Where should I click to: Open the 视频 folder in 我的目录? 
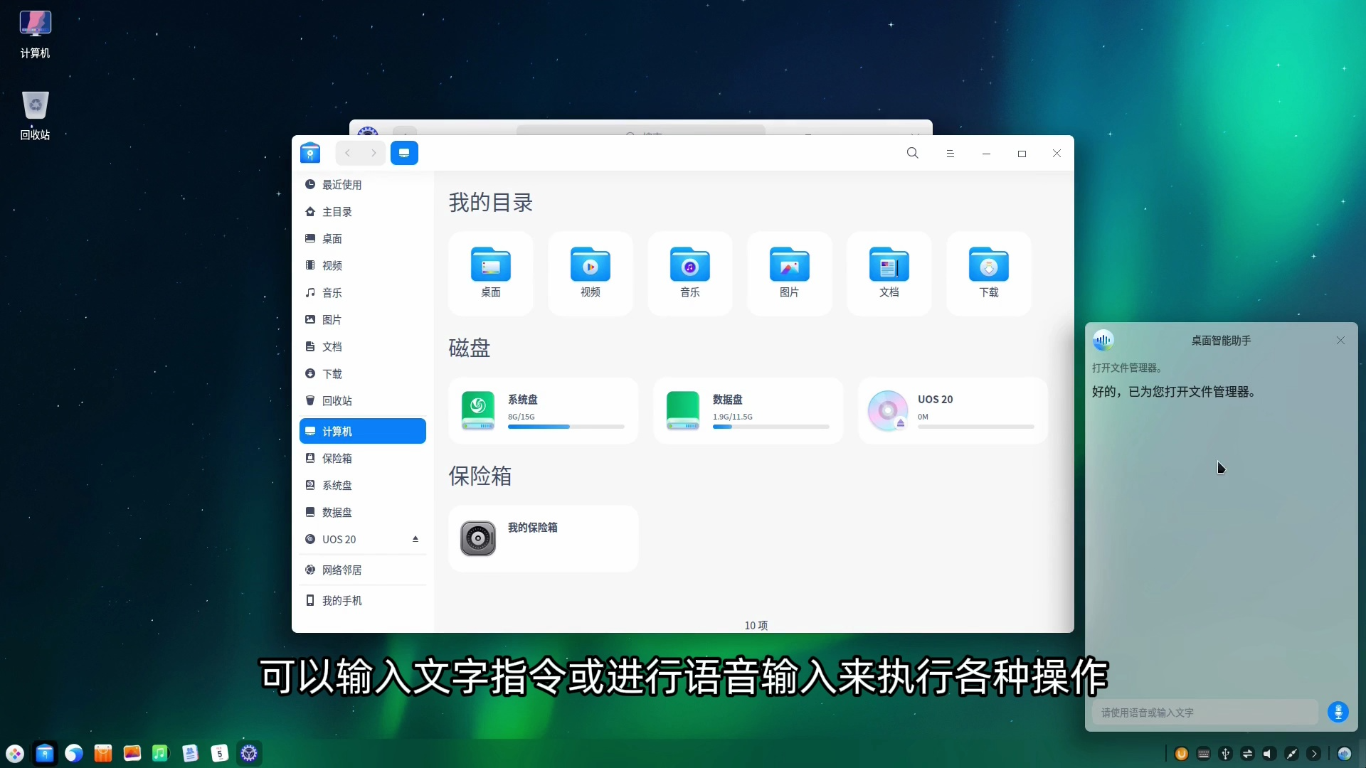click(x=590, y=273)
